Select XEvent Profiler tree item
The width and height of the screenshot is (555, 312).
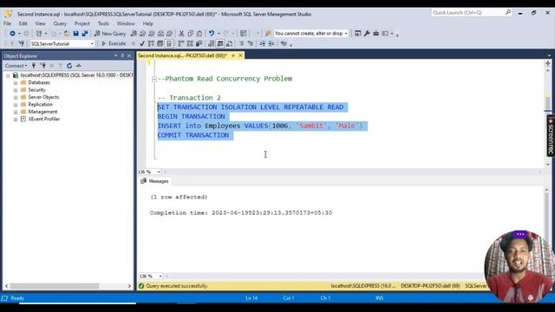click(44, 120)
